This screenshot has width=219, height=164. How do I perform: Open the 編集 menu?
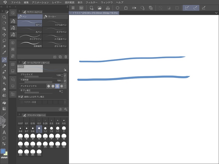coord(26,2)
